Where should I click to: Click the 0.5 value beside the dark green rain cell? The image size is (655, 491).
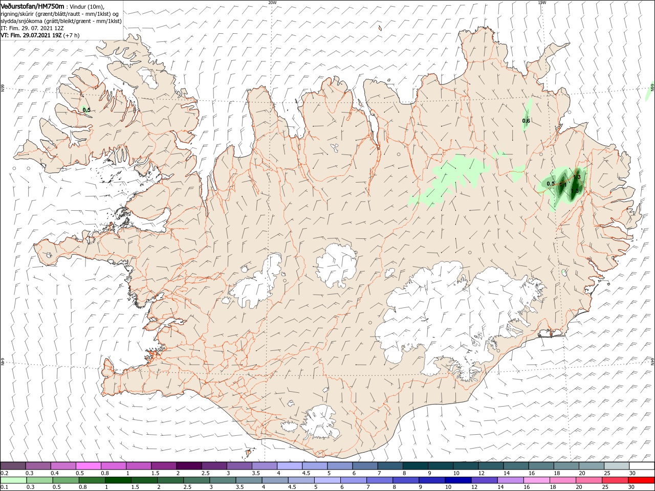[551, 184]
